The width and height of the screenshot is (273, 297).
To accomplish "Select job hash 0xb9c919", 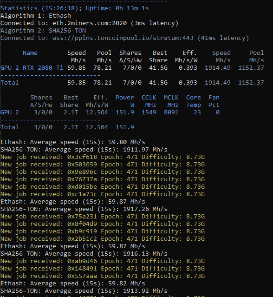I will 82,231.
